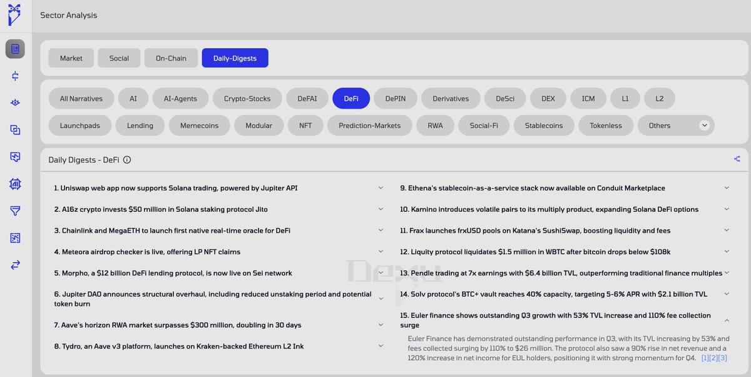Select the Derivatives narrative filter
751x377 pixels.
tap(451, 99)
